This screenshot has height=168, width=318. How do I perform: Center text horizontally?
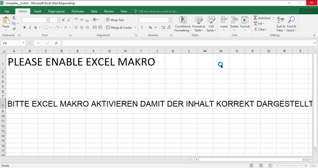click(x=82, y=27)
